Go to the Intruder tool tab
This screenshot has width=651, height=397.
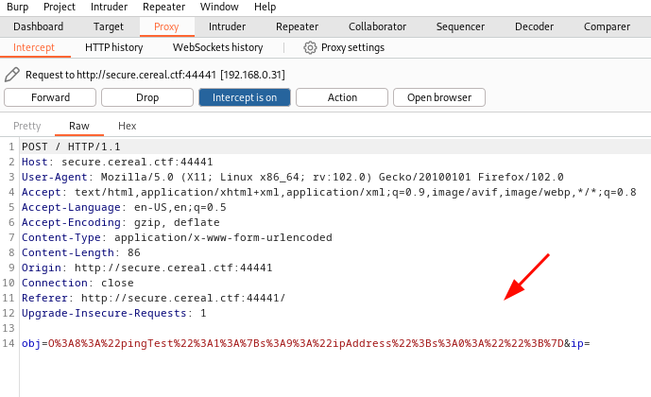point(227,26)
